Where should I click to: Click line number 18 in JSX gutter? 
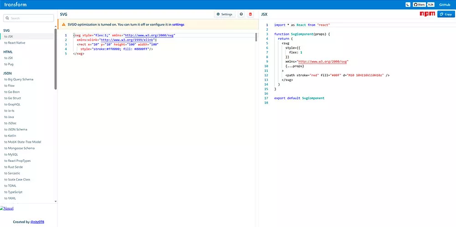pos(266,103)
